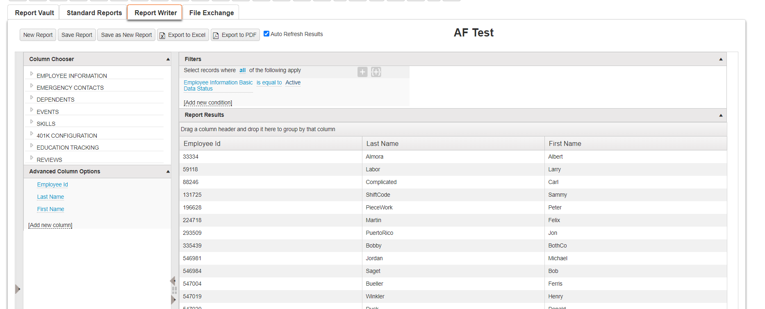
Task: Expand the SKILLS tree node
Action: [32, 122]
